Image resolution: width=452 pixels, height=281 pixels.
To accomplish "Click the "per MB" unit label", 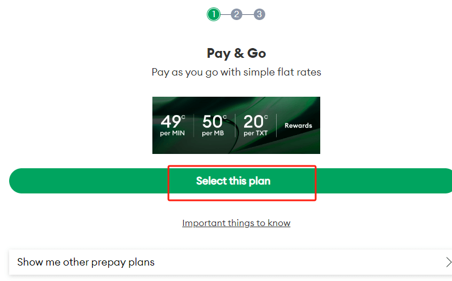I will click(x=213, y=133).
